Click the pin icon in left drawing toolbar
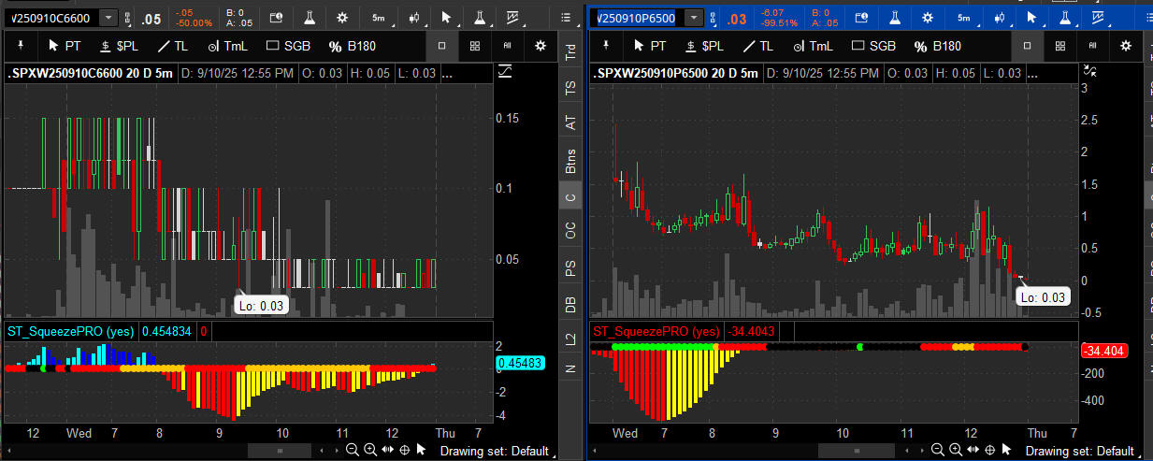This screenshot has height=461, width=1153. pos(19,45)
